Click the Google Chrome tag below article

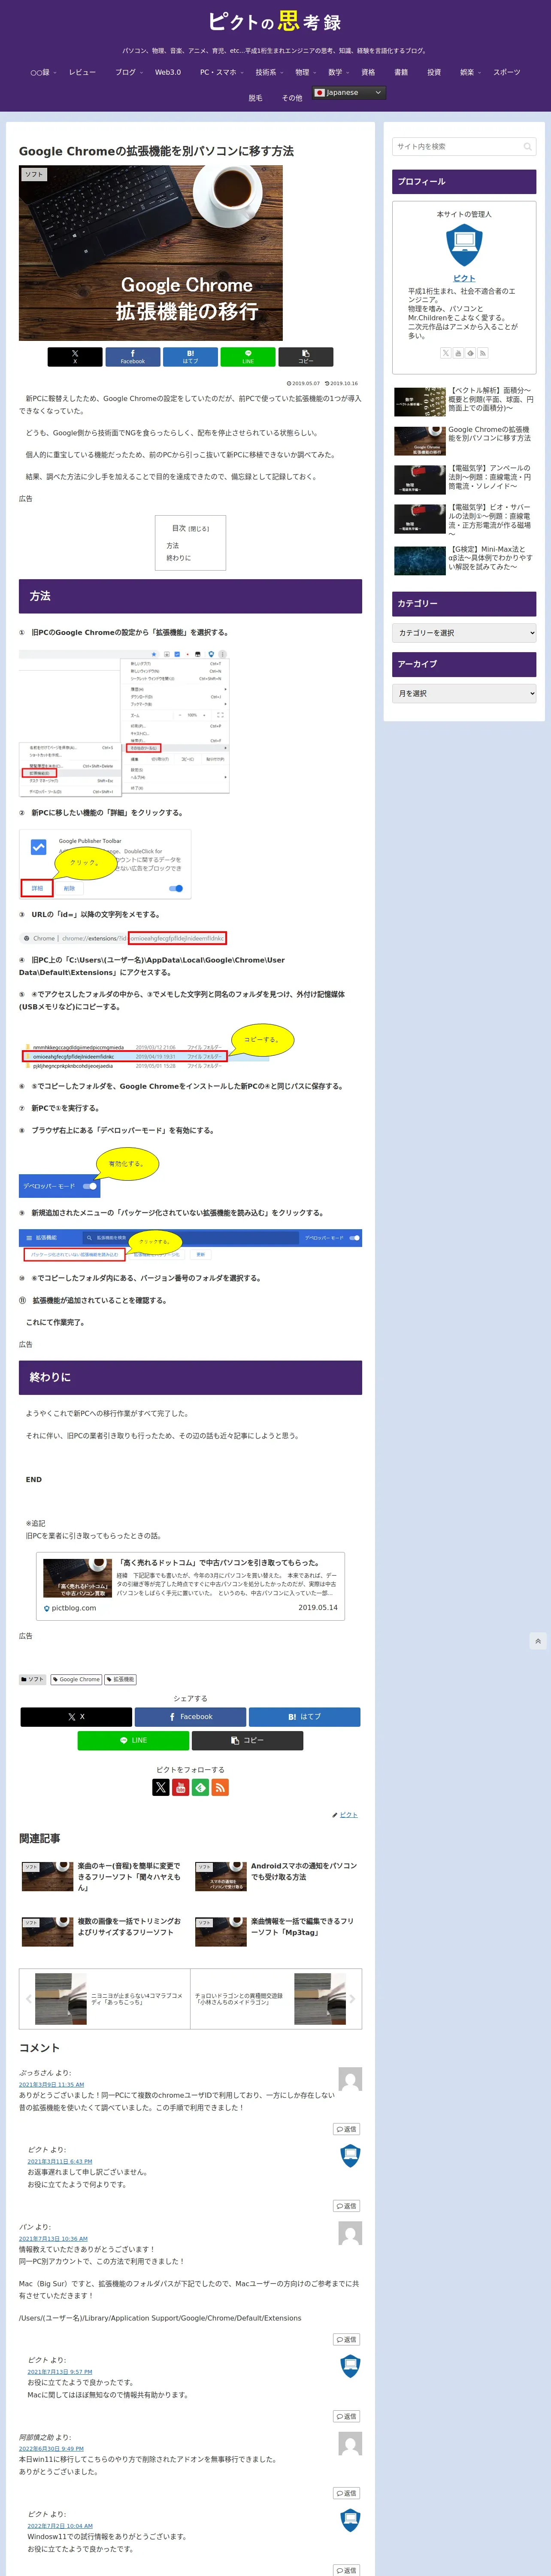[77, 1679]
